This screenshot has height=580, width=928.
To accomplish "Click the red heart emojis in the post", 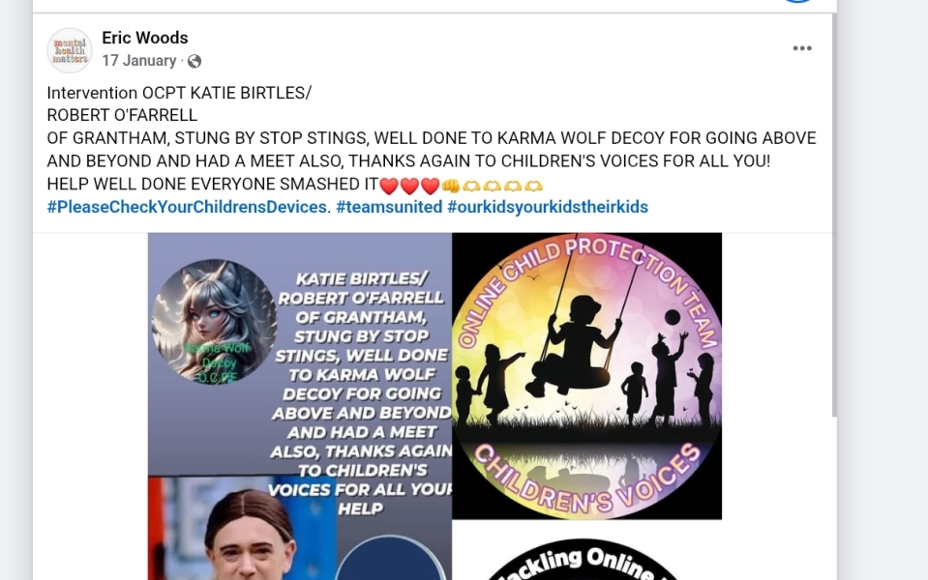I will tap(409, 186).
